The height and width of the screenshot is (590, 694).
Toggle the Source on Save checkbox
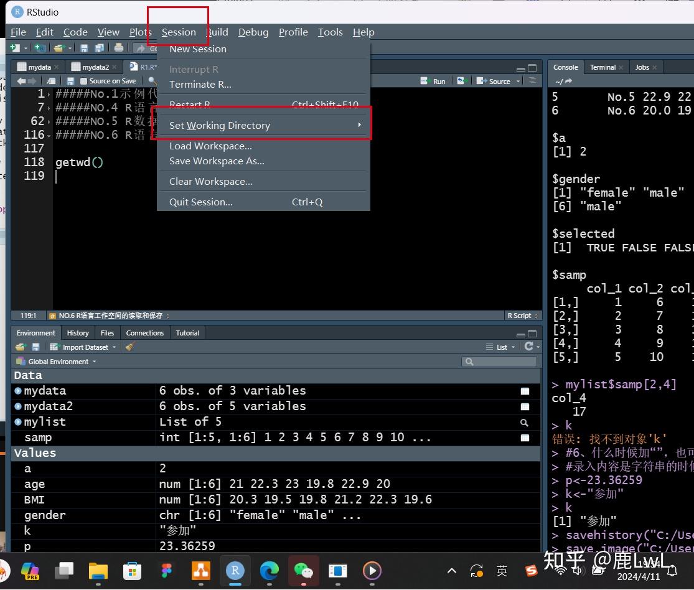84,81
